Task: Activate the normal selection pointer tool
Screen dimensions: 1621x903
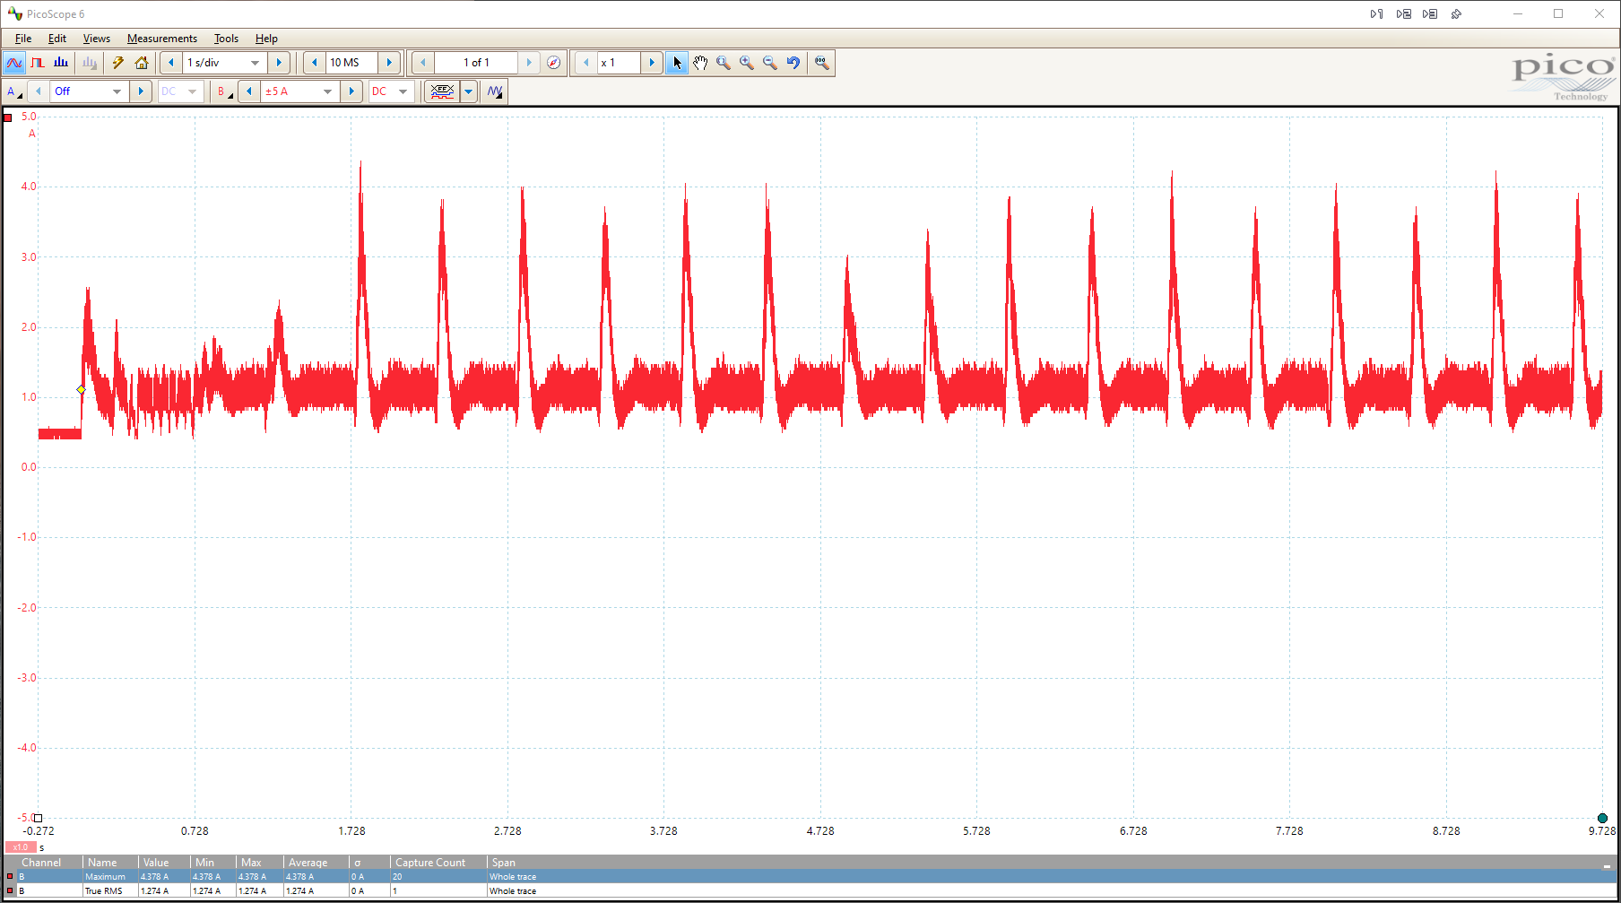Action: (x=677, y=63)
